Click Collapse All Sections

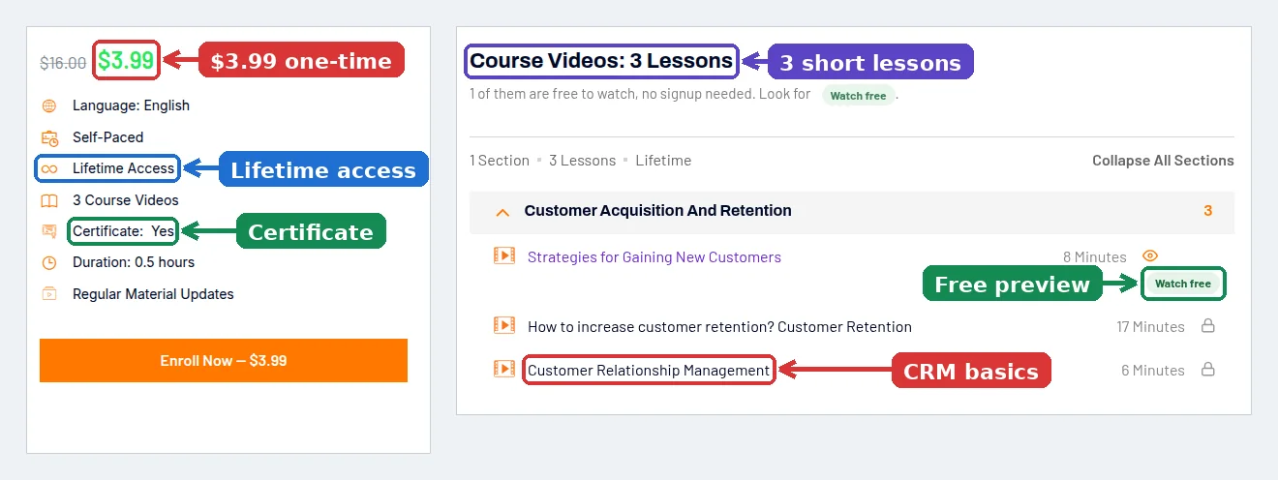[1163, 161]
